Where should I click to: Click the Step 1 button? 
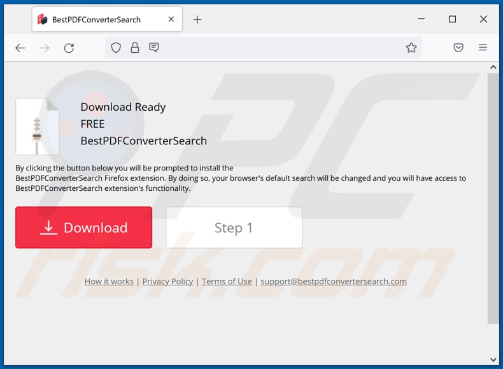[x=234, y=227]
